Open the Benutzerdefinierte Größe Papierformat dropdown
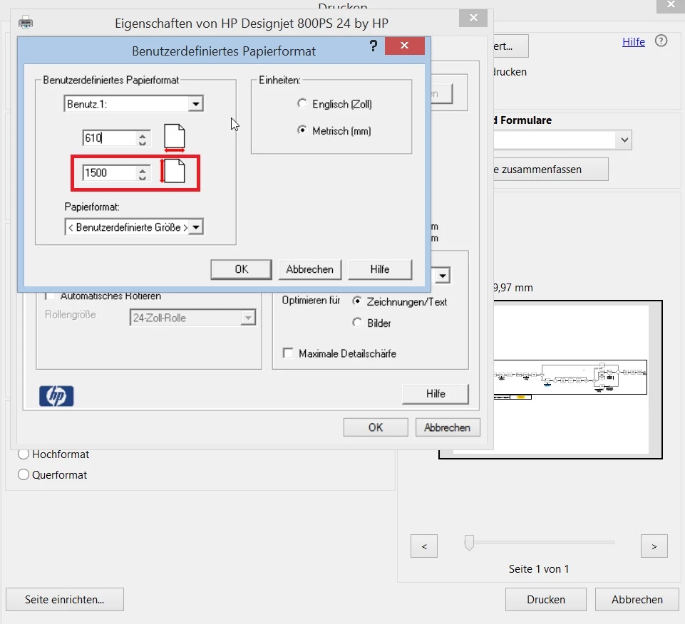Image resolution: width=685 pixels, height=624 pixels. pyautogui.click(x=196, y=227)
